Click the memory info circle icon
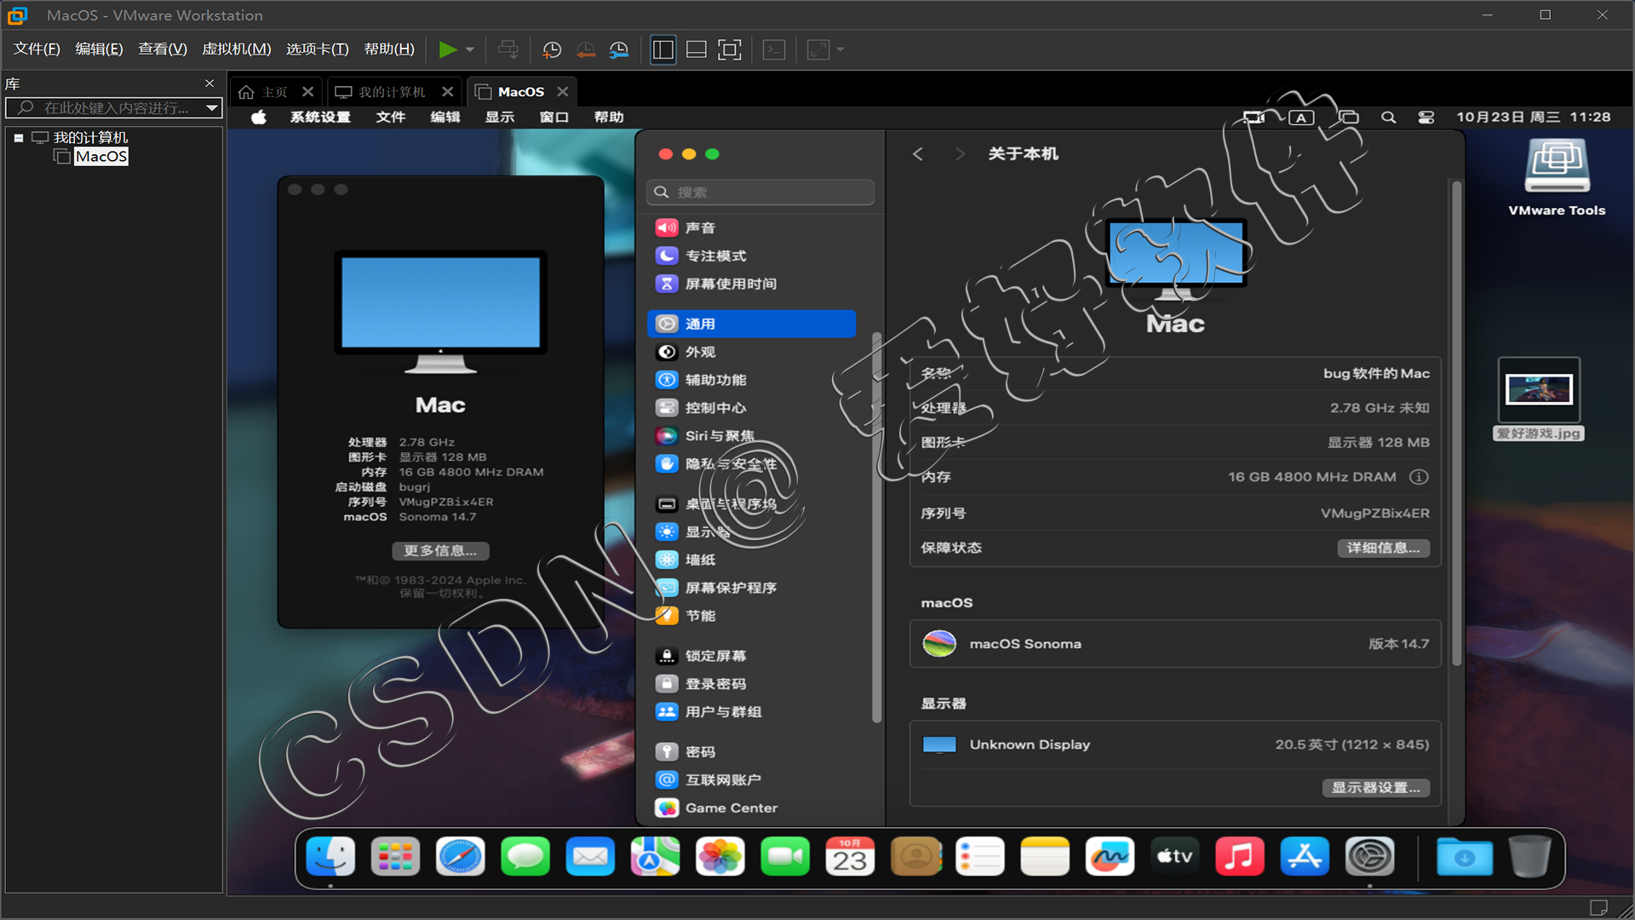The height and width of the screenshot is (920, 1635). click(x=1419, y=478)
